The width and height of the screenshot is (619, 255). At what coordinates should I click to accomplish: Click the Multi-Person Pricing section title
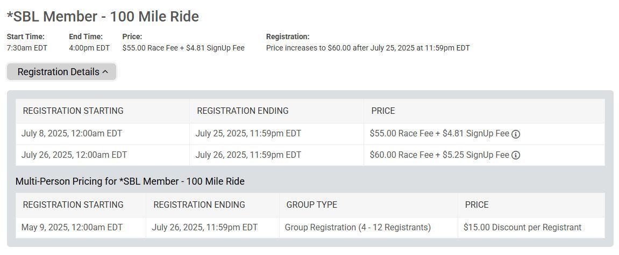[130, 181]
